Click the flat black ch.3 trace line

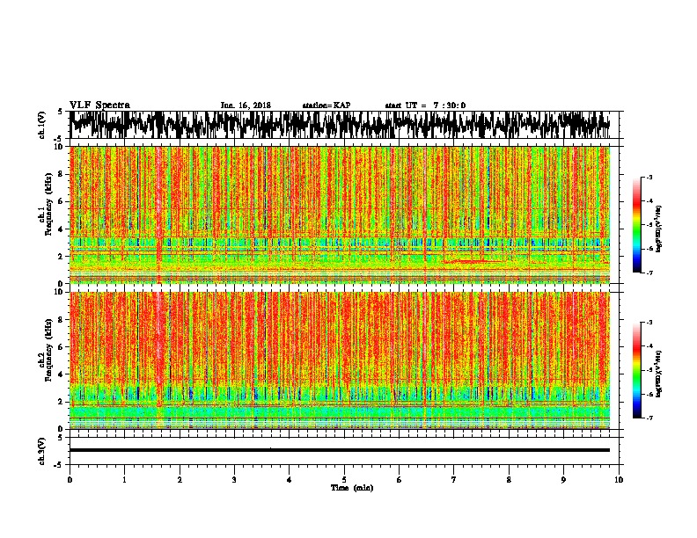pos(339,450)
